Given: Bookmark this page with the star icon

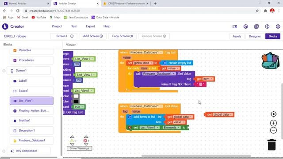Looking at the screenshot, I should point(257,11).
